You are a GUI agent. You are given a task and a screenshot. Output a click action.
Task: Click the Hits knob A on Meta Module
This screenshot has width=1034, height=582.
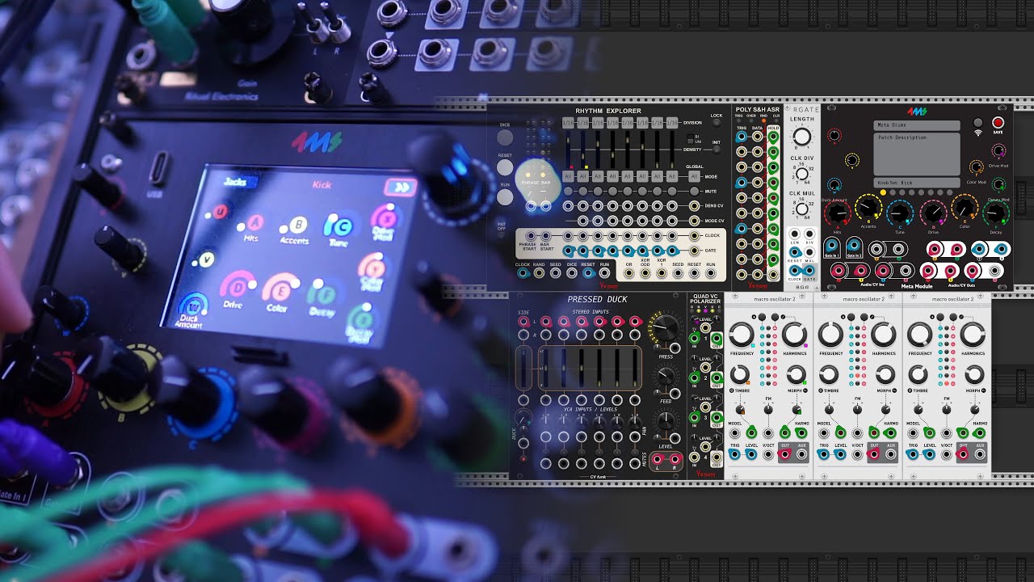click(838, 213)
